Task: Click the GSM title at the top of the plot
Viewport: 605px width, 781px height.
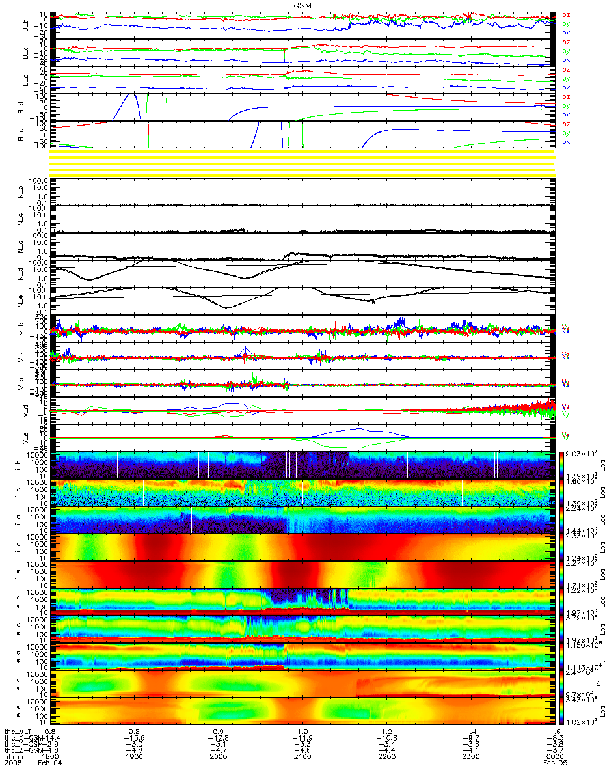Action: click(x=302, y=5)
